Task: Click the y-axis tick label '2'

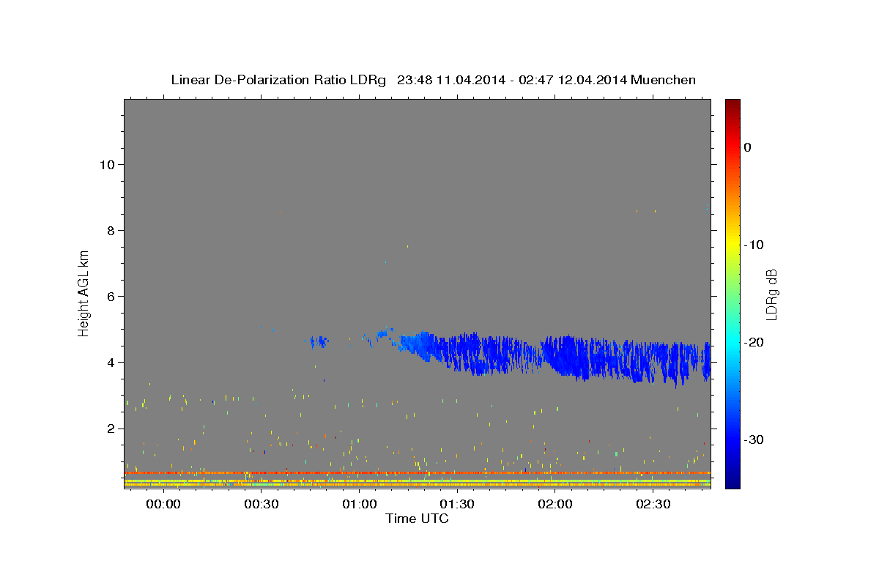Action: click(x=109, y=429)
